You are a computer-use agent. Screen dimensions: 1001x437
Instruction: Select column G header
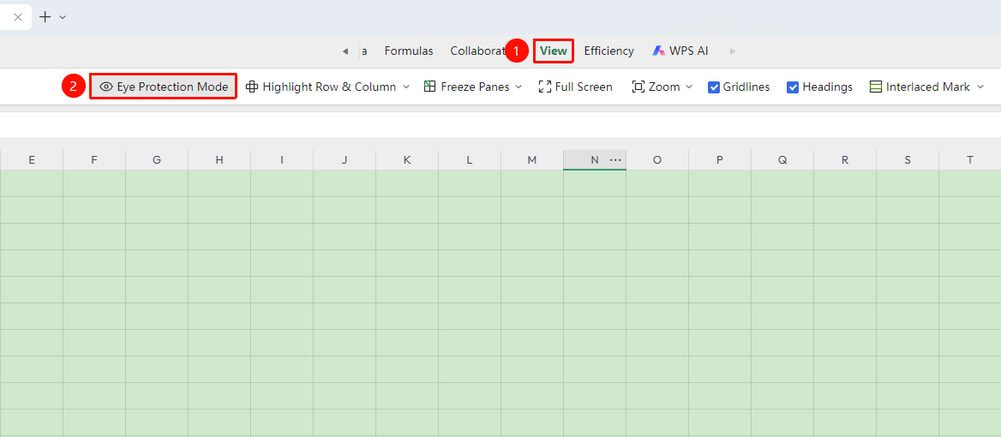[x=156, y=160]
